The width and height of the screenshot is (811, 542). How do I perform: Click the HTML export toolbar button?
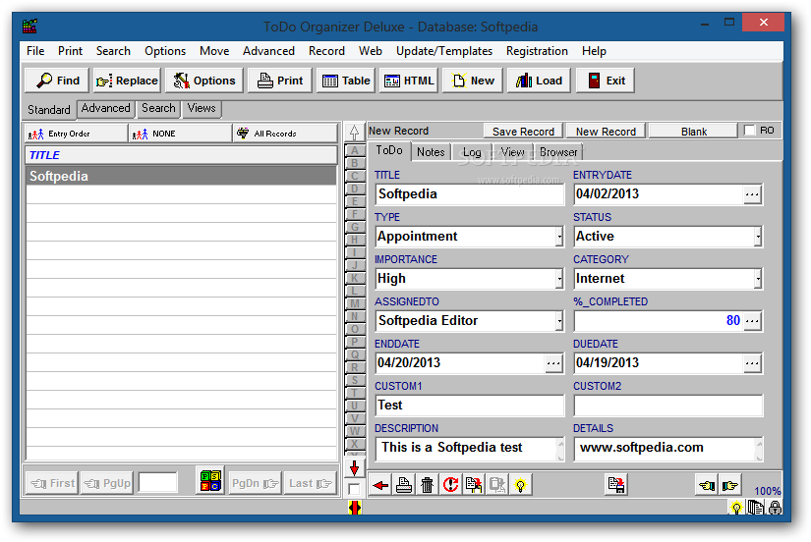pos(409,81)
